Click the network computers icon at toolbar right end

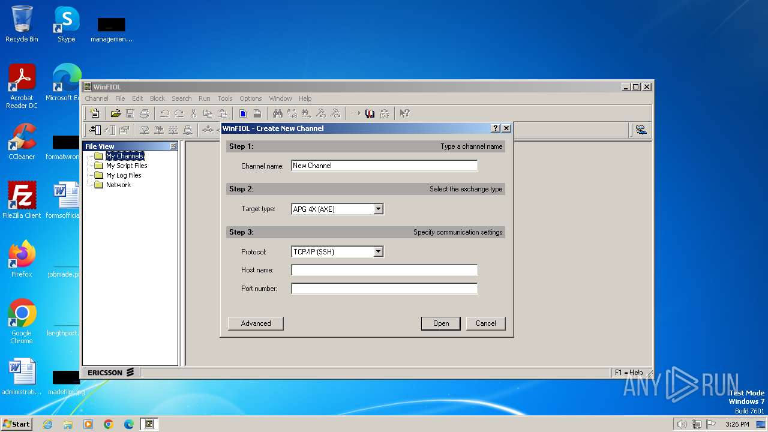[641, 130]
